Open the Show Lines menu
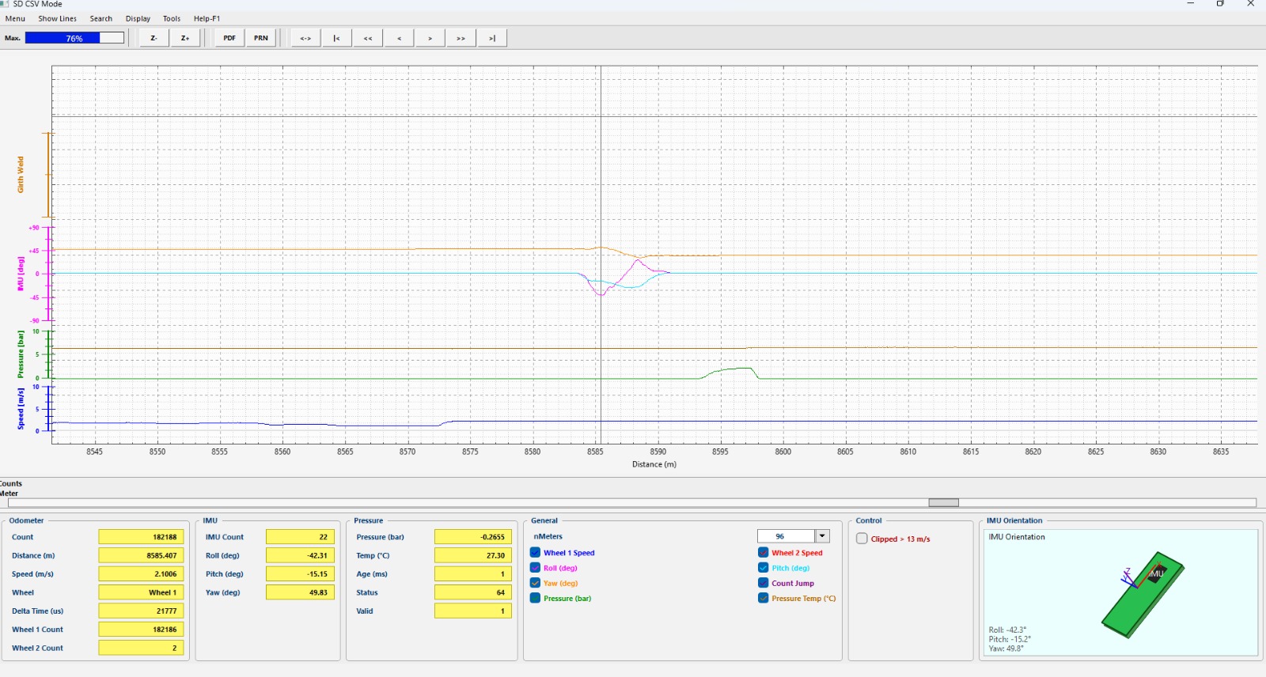 [x=58, y=18]
